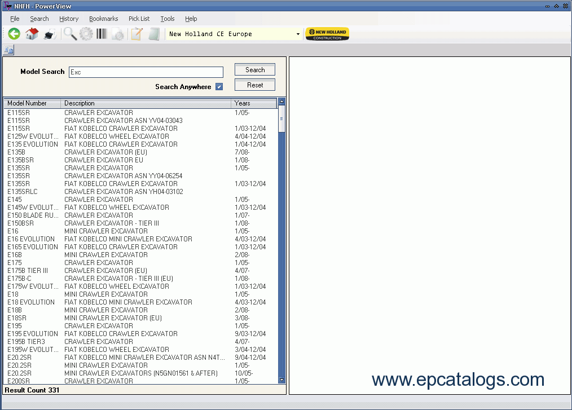Open the Pick List menu

click(x=139, y=19)
